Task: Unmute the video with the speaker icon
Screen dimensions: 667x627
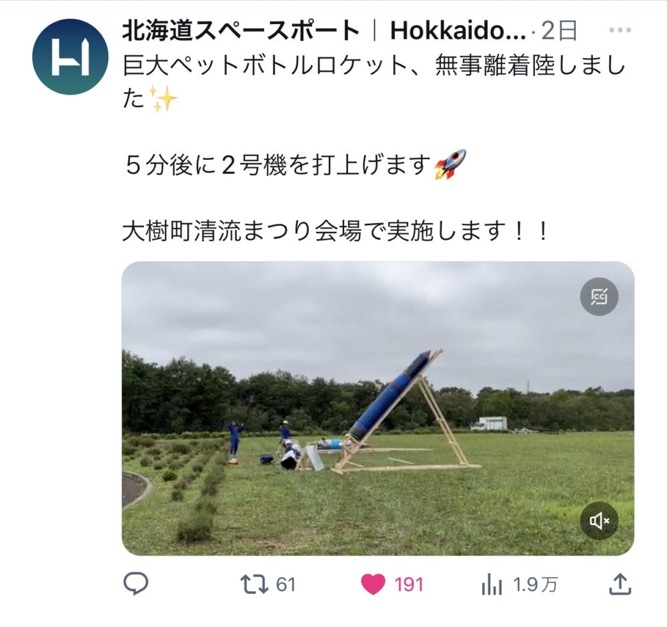Action: pyautogui.click(x=599, y=520)
